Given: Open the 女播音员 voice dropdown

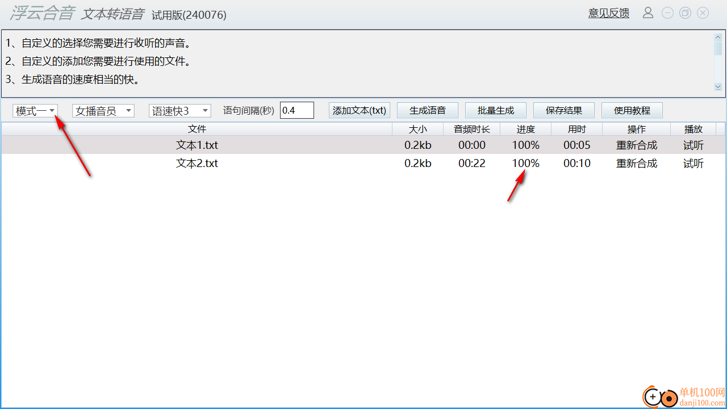Looking at the screenshot, I should pos(103,111).
